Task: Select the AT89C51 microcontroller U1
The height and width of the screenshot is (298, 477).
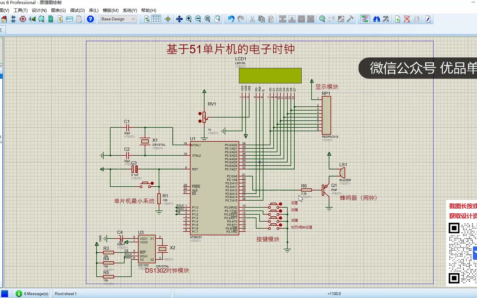Action: click(x=214, y=188)
